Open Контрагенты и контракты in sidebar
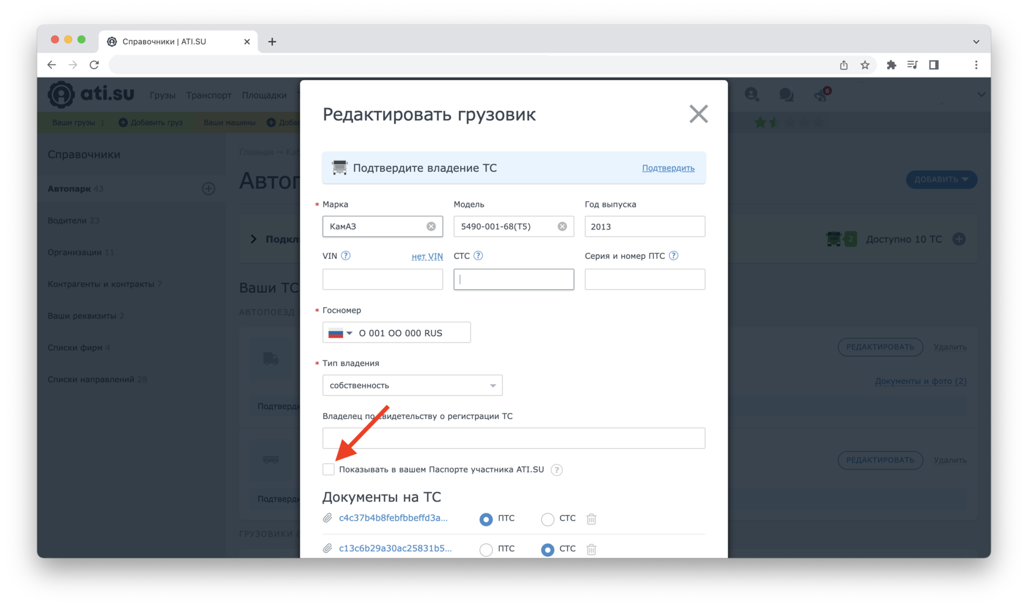The height and width of the screenshot is (607, 1028). [105, 284]
